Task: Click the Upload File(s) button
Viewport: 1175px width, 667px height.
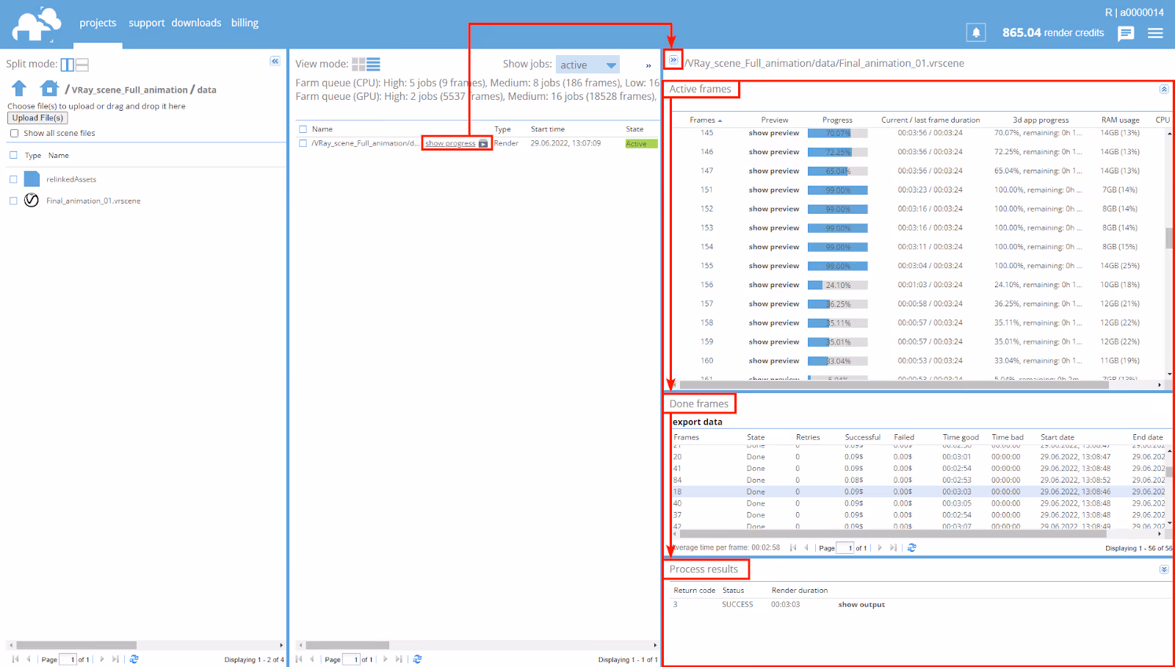Action: pos(37,118)
